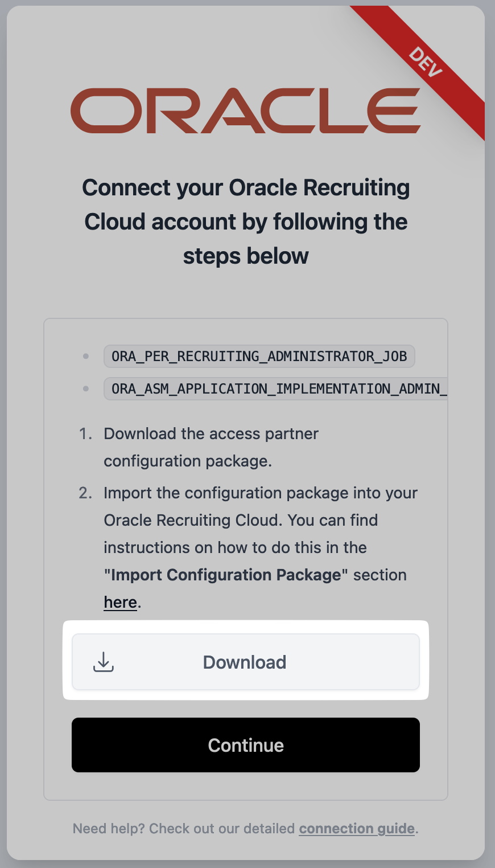Click the "Import the configuration package" step text
495x868 pixels.
pos(260,493)
